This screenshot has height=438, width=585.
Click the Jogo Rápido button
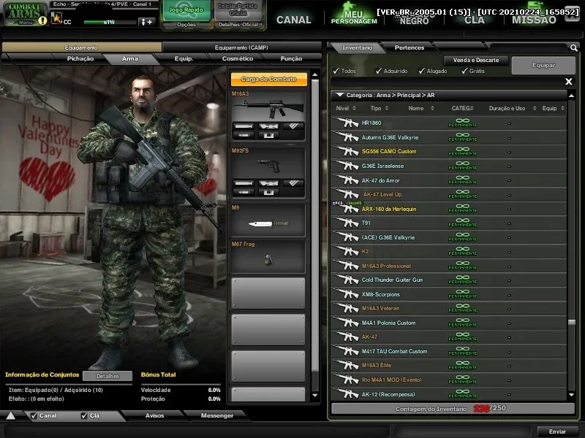pyautogui.click(x=186, y=10)
